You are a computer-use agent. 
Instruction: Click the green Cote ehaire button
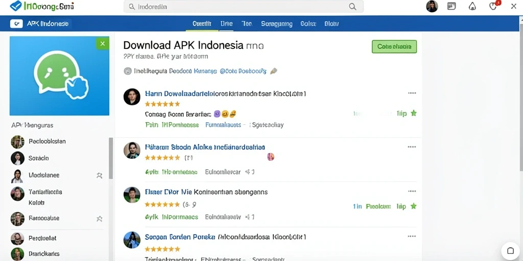pyautogui.click(x=394, y=46)
